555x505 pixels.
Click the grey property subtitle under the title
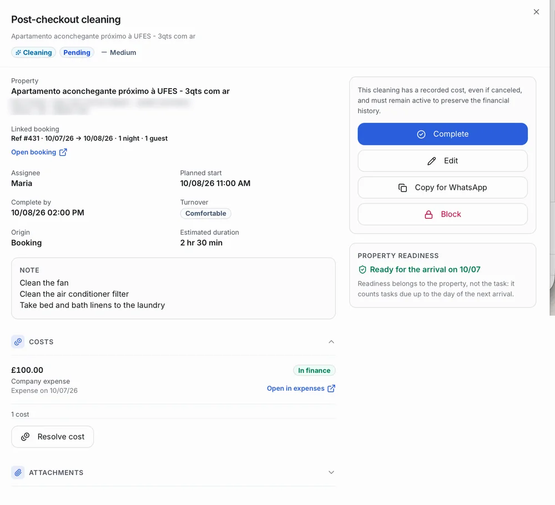[103, 36]
